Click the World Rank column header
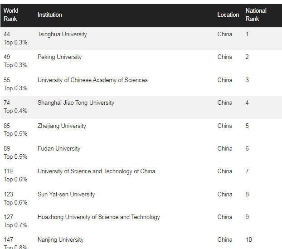282x249 pixels. 11,15
